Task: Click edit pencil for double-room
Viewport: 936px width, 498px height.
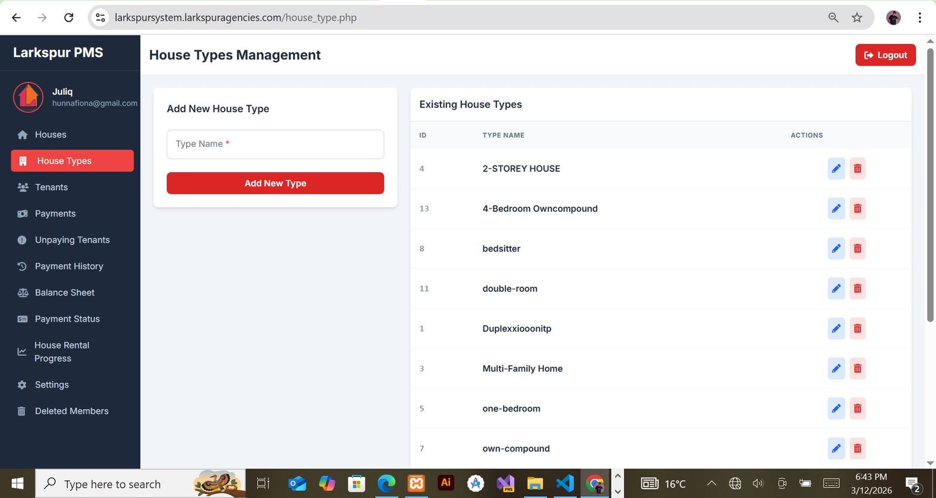Action: (836, 289)
